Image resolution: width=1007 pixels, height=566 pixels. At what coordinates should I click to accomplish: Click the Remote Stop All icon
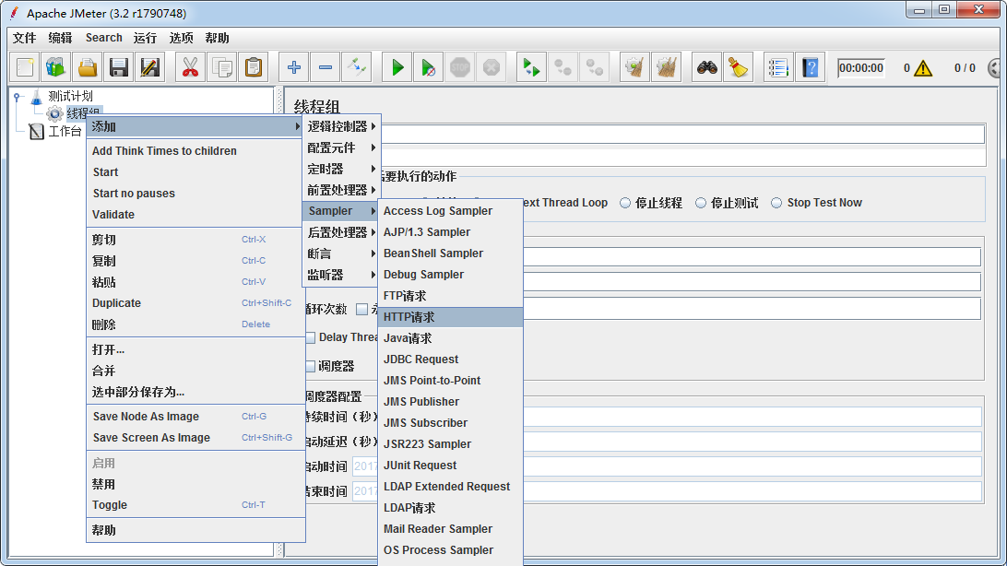563,67
